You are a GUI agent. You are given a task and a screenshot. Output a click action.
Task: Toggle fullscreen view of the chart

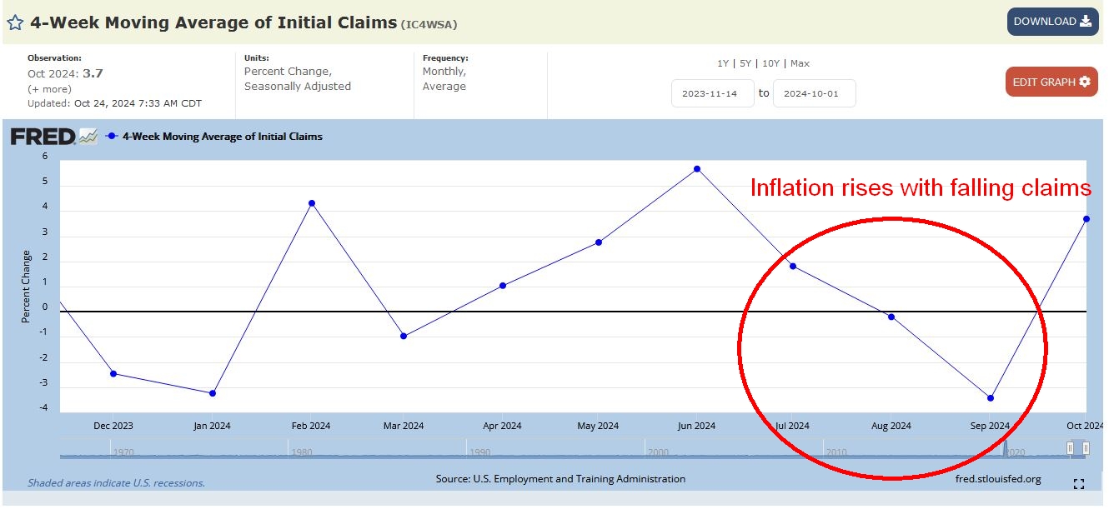[x=1078, y=484]
